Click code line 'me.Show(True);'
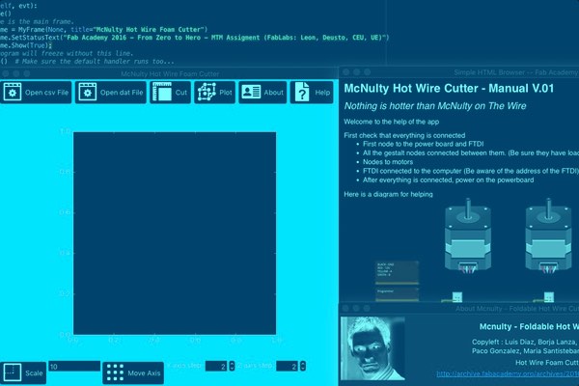 click(x=26, y=45)
